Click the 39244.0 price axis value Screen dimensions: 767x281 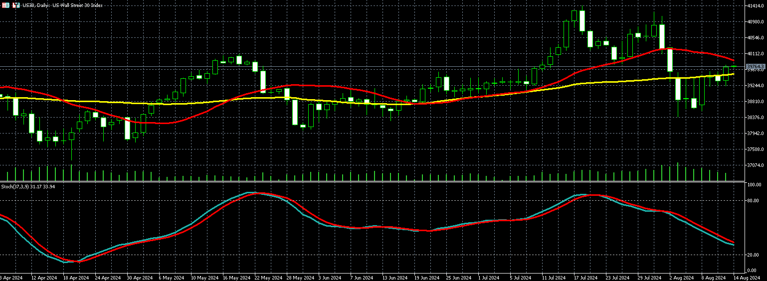[756, 86]
